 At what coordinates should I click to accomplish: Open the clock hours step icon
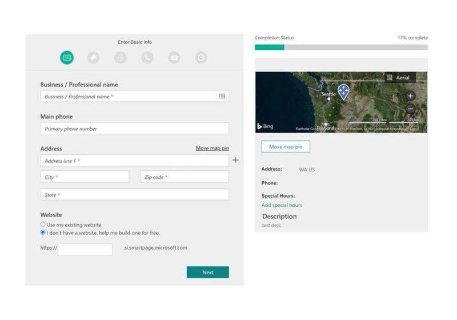(x=201, y=58)
